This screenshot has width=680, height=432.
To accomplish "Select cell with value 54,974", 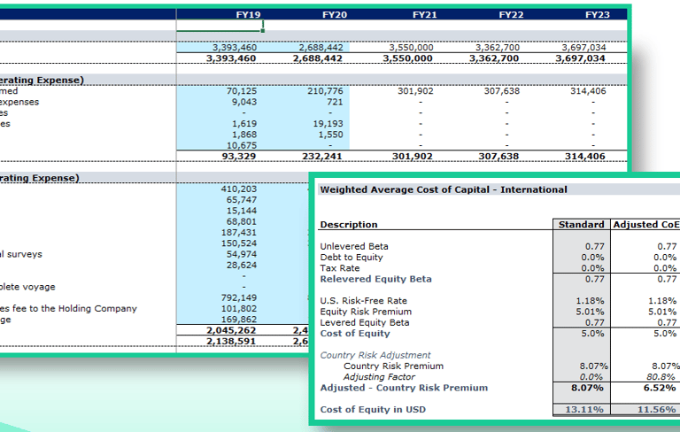I will [242, 254].
